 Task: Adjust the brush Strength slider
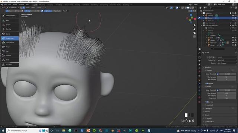[x=32, y=11]
